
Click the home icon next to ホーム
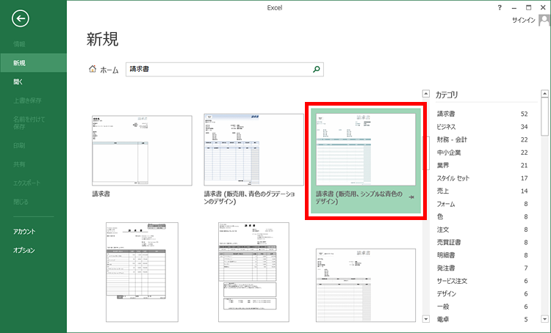coord(93,69)
